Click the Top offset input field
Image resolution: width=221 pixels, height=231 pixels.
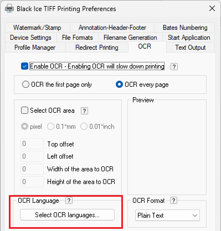[32, 144]
